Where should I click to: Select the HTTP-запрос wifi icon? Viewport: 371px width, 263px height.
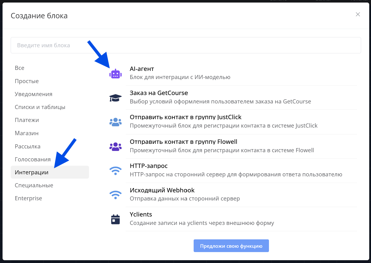(116, 171)
